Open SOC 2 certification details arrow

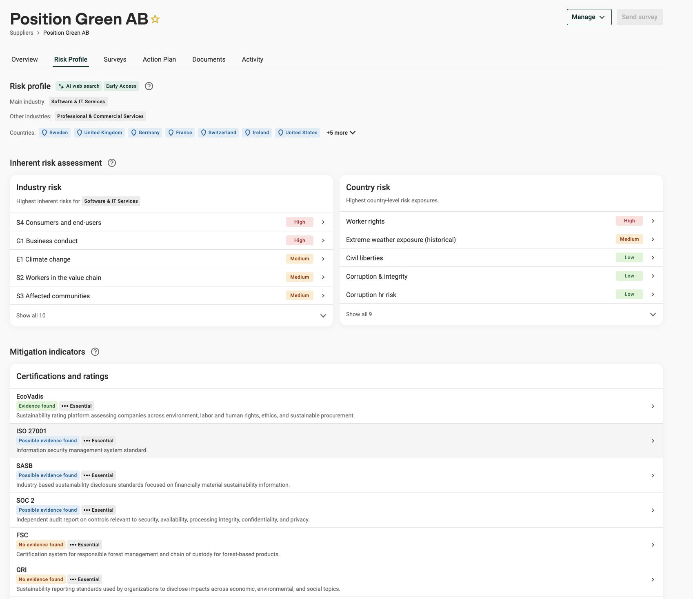tap(653, 510)
